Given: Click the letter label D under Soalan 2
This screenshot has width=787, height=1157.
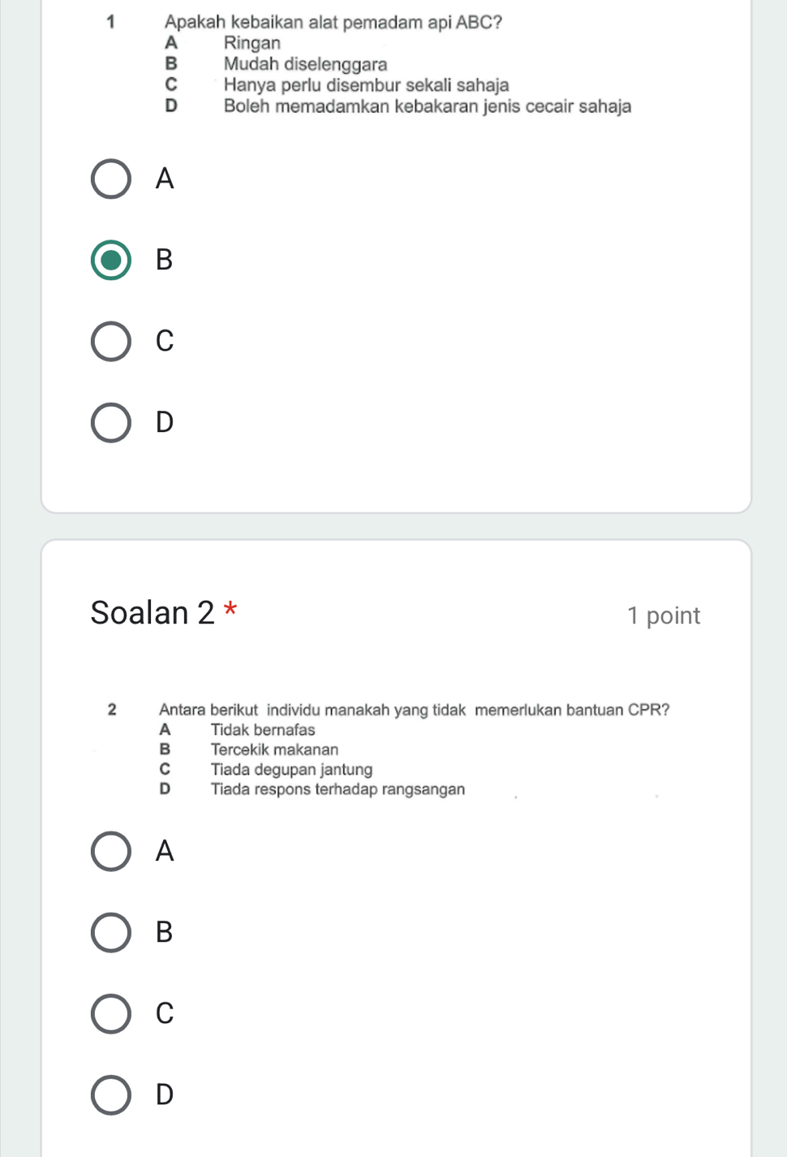Looking at the screenshot, I should coord(165,1094).
